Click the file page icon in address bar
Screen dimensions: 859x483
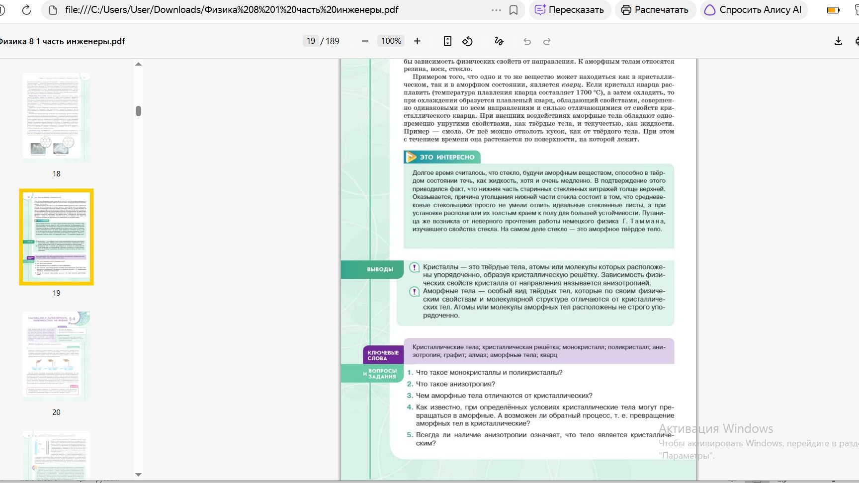point(53,10)
